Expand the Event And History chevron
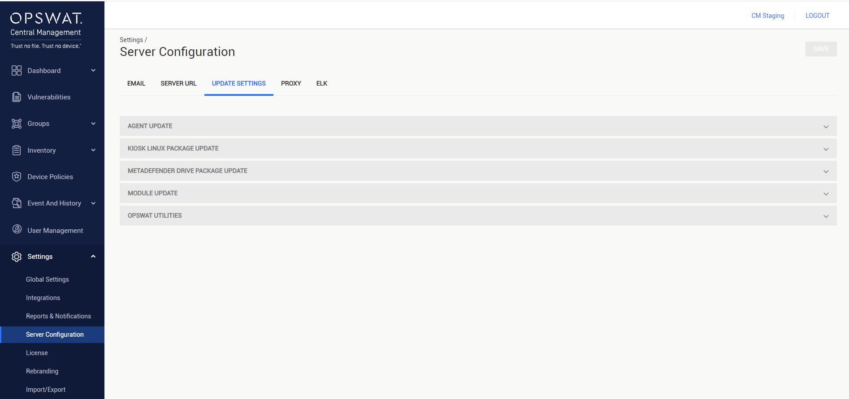 coord(93,203)
